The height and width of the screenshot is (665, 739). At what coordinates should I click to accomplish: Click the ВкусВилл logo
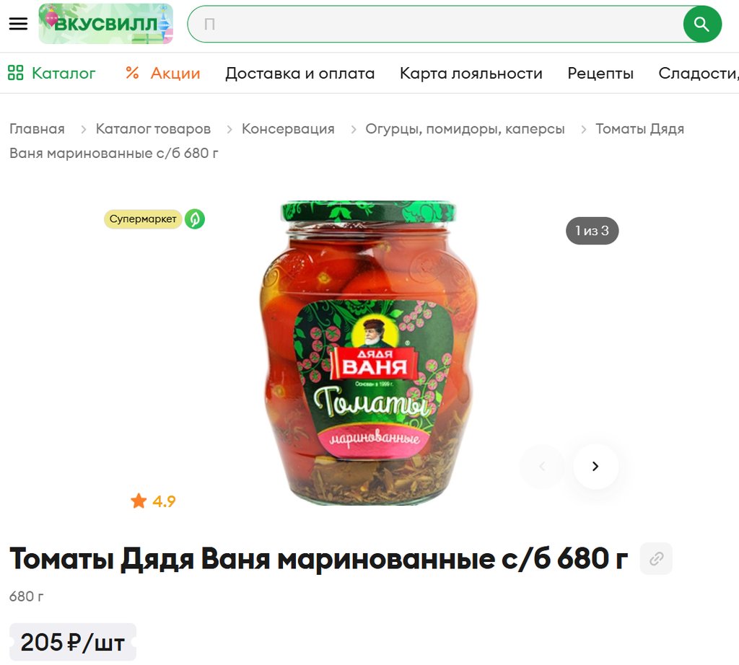click(105, 24)
